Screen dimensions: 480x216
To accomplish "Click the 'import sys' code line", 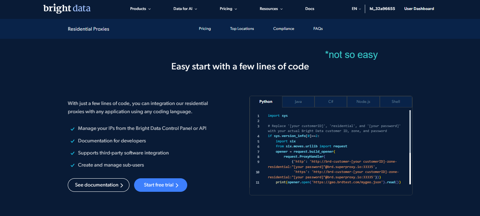I will click(278, 116).
